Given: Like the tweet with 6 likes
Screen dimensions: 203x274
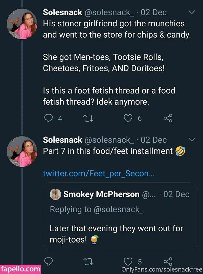Looking at the screenshot, I should pos(128,118).
